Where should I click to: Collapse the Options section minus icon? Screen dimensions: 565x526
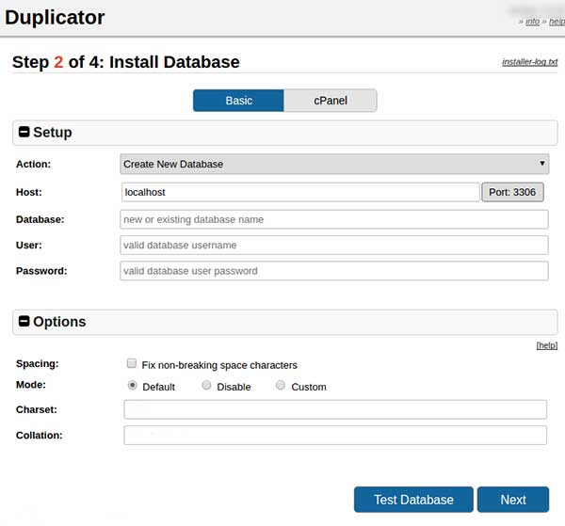(x=24, y=321)
